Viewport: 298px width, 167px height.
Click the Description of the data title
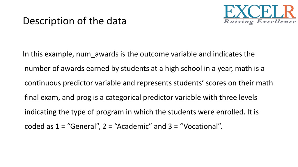74,21
